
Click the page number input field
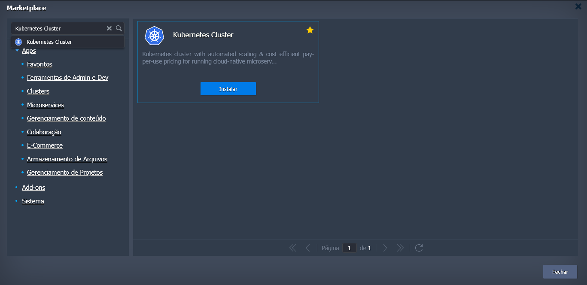point(350,248)
